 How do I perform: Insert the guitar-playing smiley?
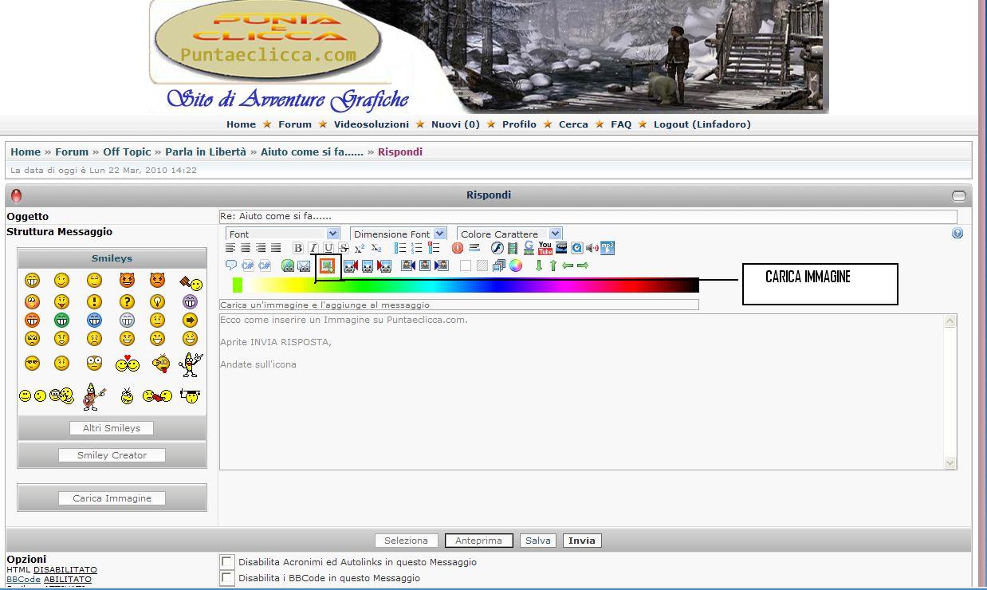tap(93, 395)
